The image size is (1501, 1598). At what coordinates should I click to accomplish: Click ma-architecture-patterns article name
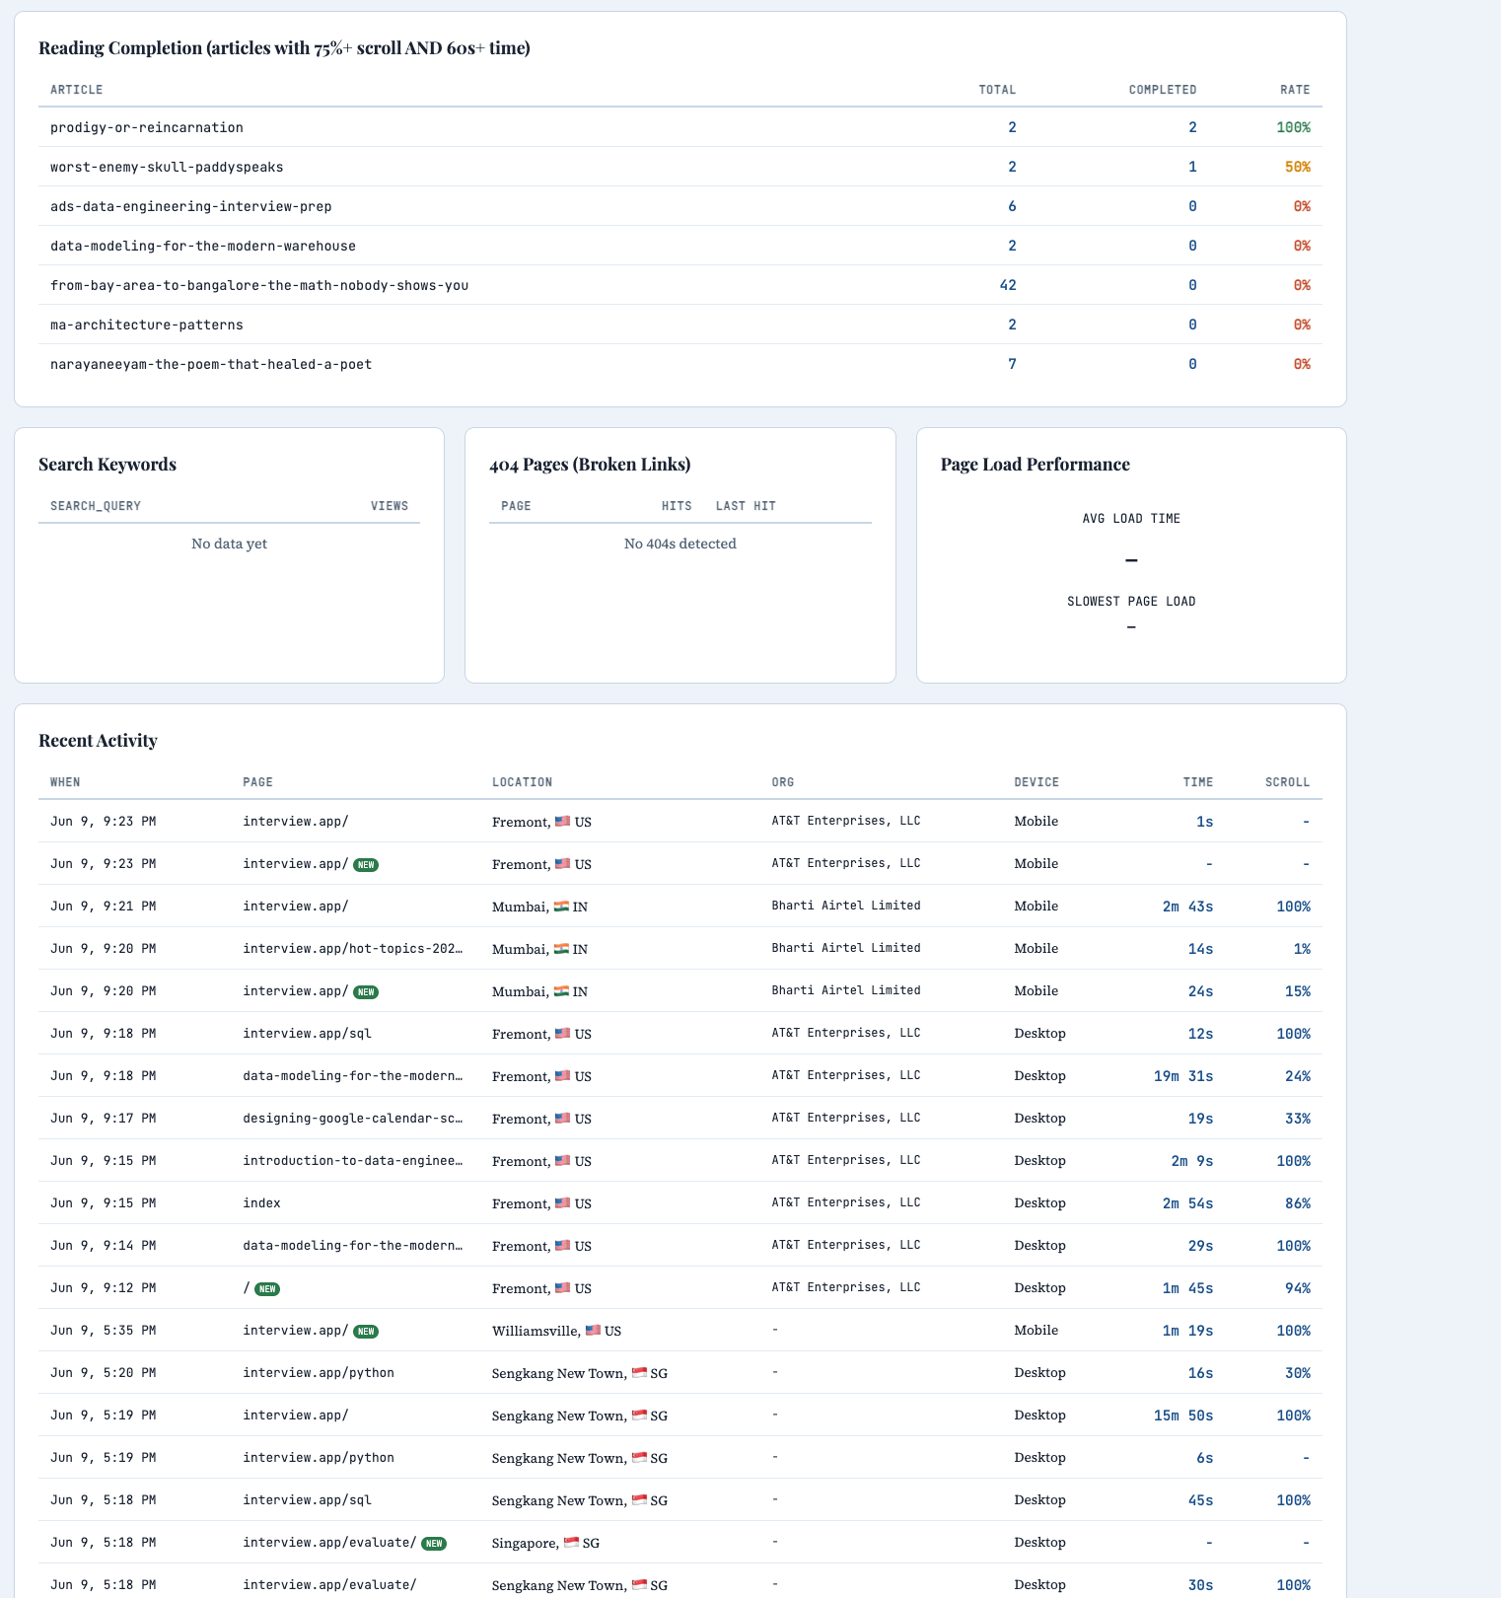tap(147, 325)
